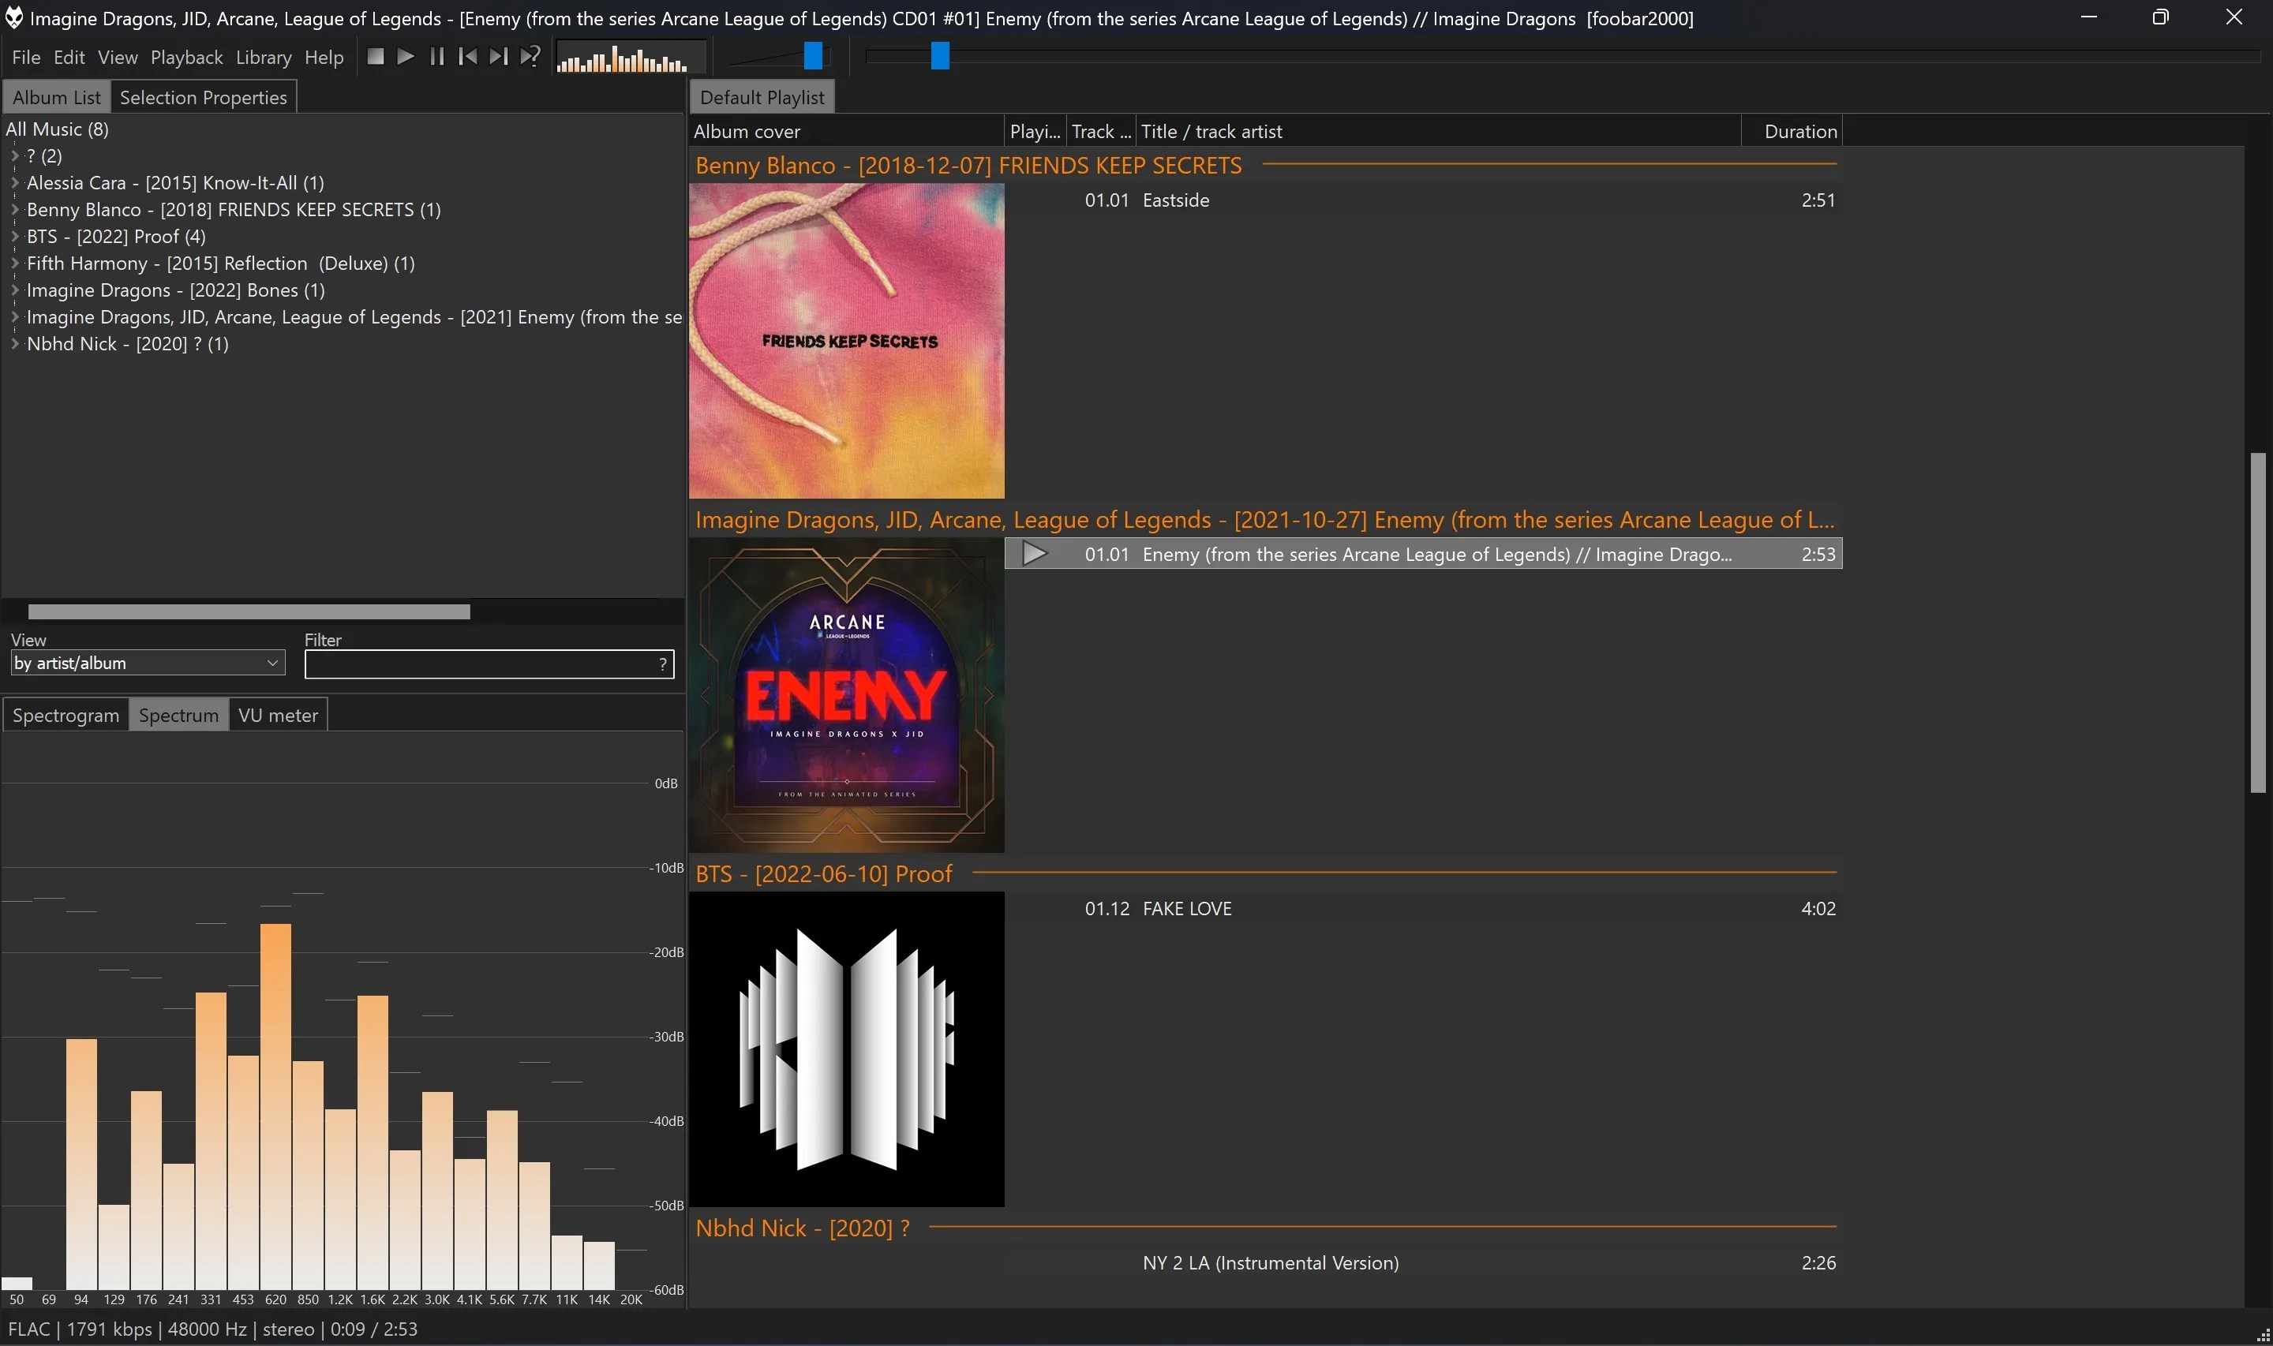This screenshot has width=2273, height=1346.
Task: Click inside the Filter text field
Action: [481, 663]
